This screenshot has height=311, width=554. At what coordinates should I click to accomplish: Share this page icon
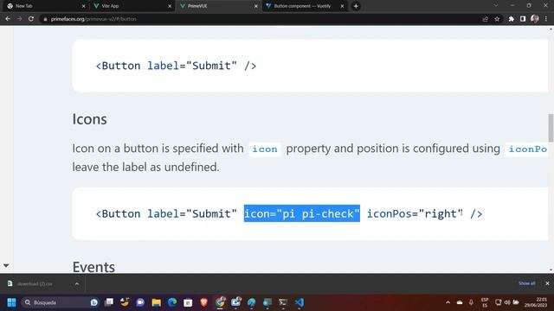click(x=485, y=19)
